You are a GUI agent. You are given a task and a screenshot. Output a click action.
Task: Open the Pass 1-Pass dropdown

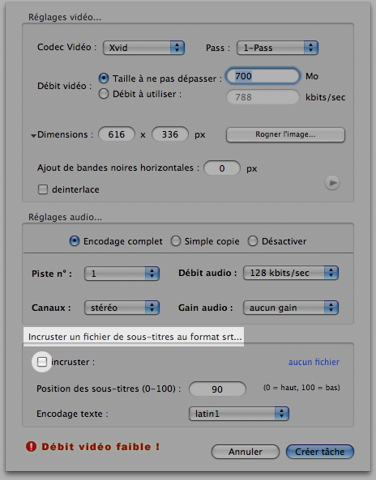277,48
